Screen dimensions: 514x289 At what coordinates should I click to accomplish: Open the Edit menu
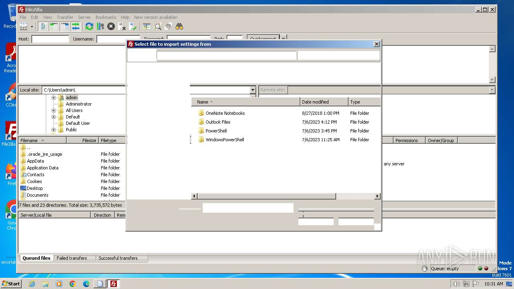point(35,17)
